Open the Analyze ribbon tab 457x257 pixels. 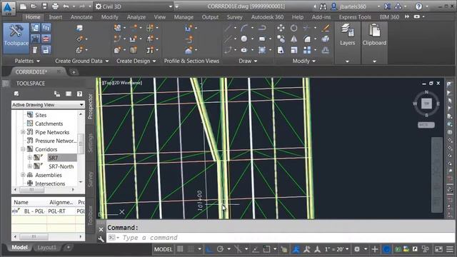136,17
